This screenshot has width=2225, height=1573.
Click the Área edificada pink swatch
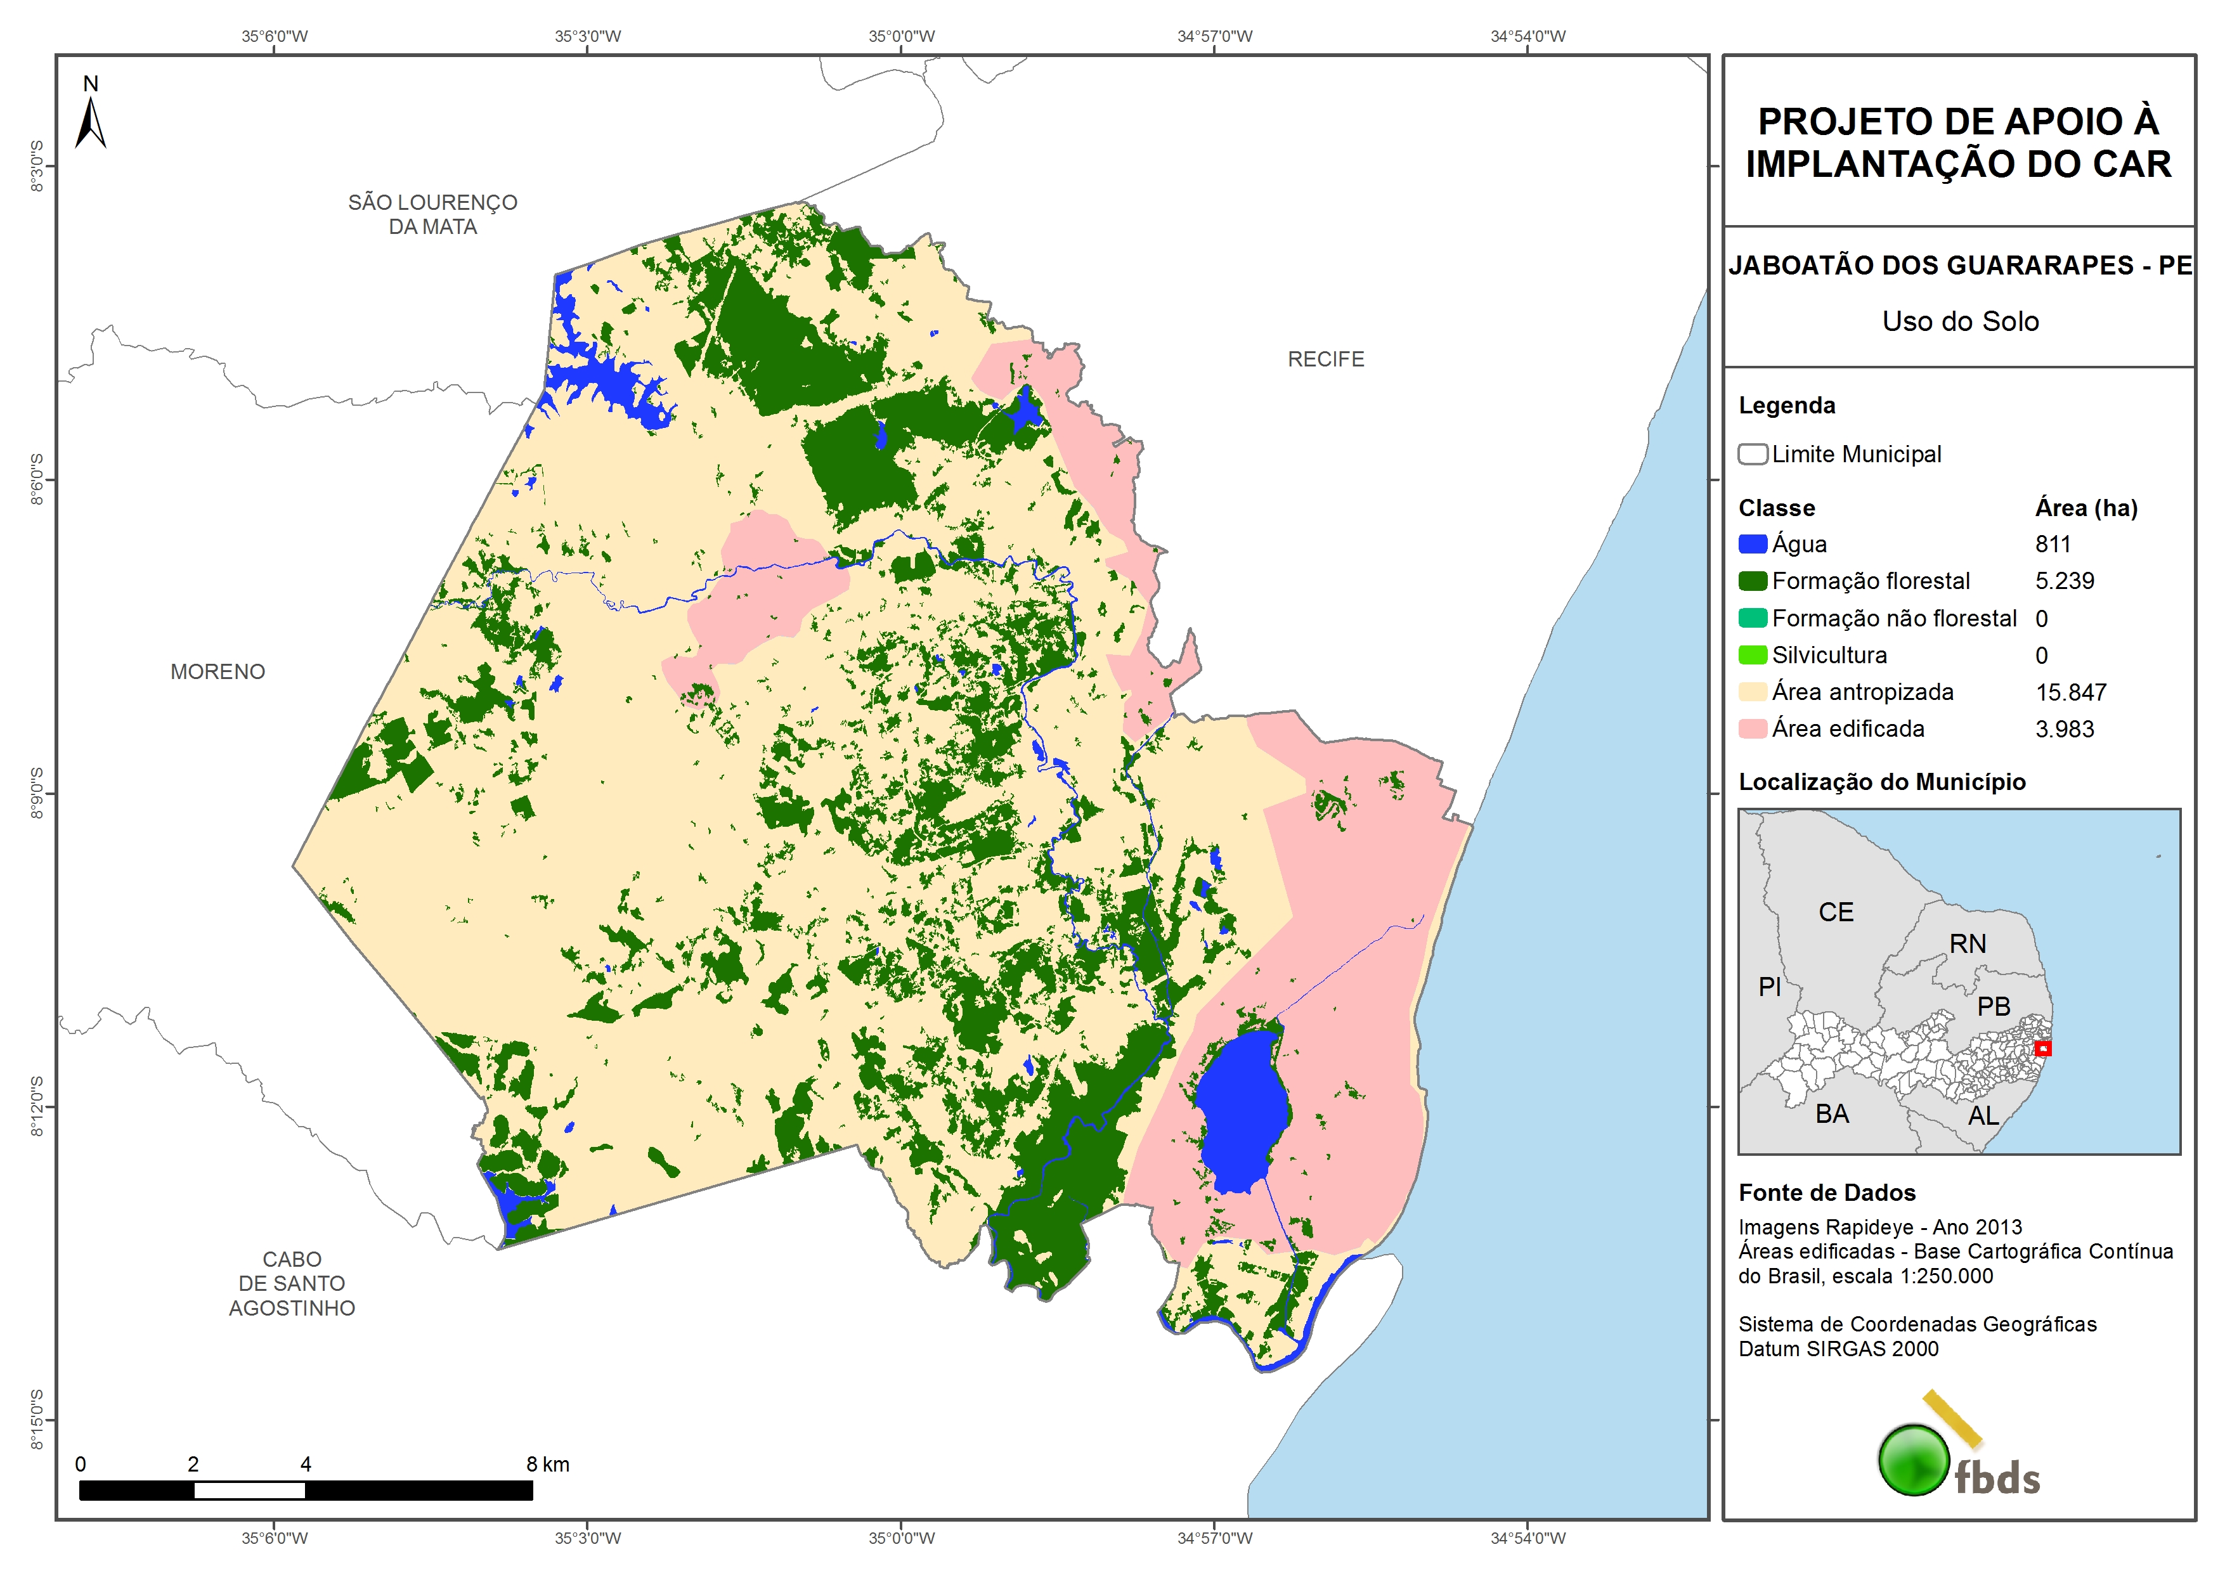tap(1752, 729)
